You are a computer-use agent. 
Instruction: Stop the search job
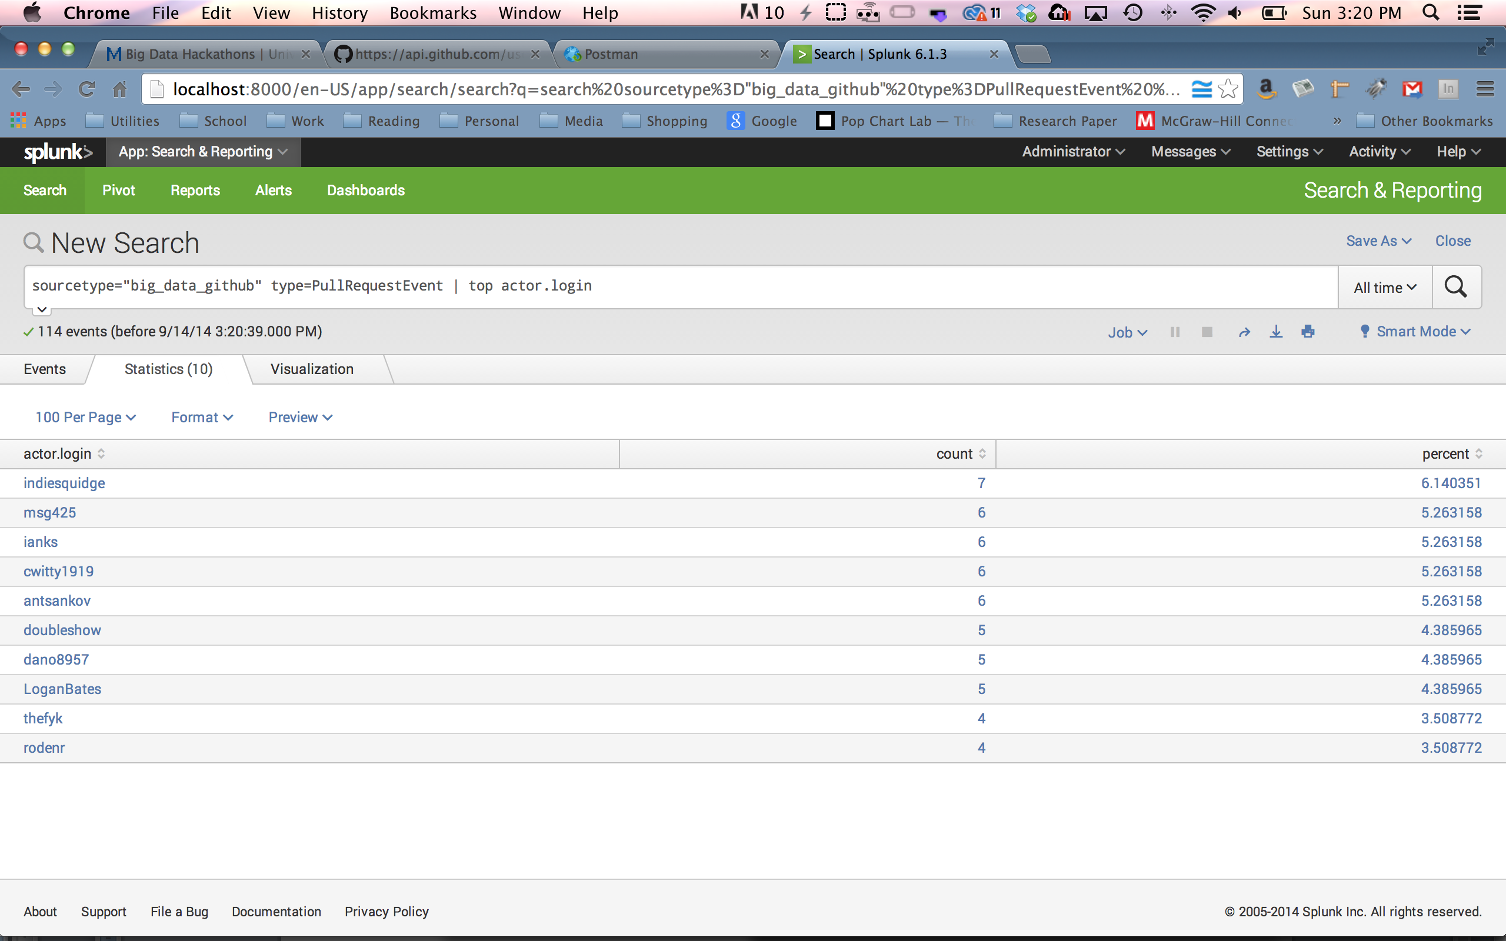pos(1207,332)
